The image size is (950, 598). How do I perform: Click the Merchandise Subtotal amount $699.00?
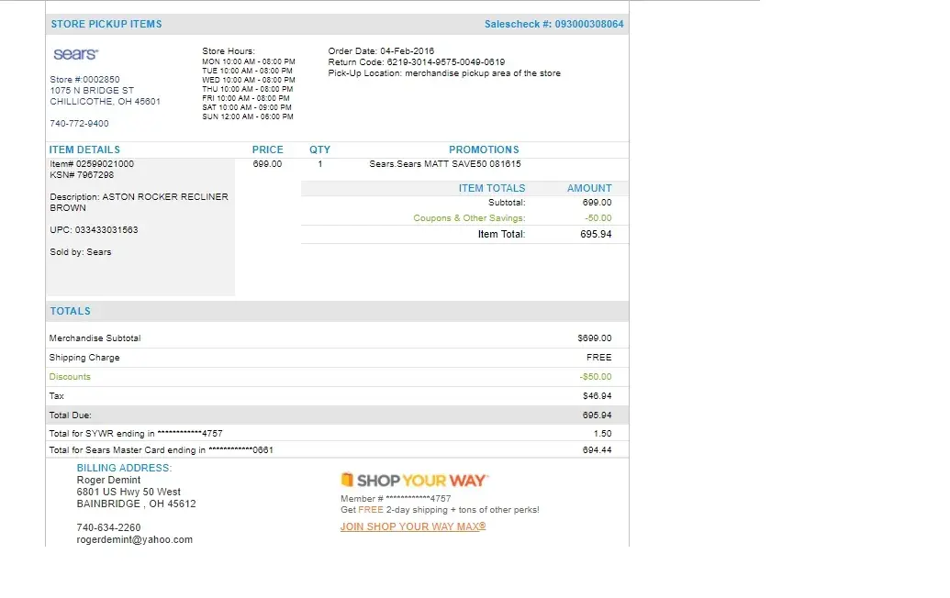595,338
